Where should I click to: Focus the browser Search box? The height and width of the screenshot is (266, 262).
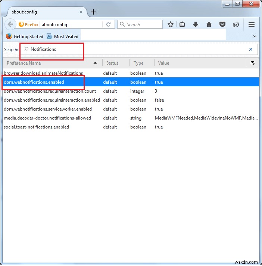[x=140, y=24]
